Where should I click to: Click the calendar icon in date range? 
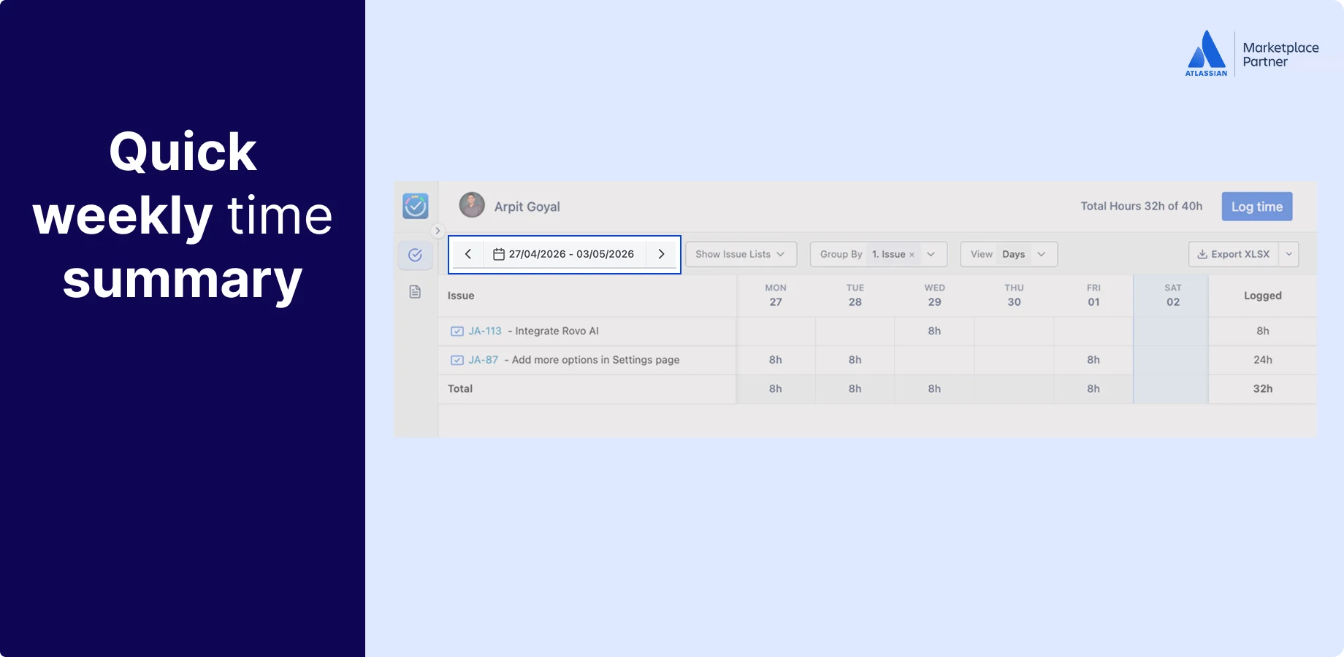point(499,254)
